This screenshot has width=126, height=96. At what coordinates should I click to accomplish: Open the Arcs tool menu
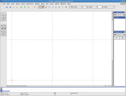[x=2, y=17]
